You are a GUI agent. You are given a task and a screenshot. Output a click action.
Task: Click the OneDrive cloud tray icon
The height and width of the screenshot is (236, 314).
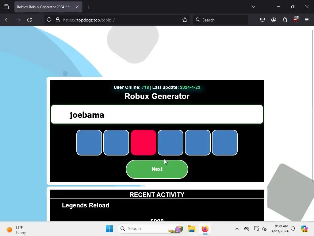[247, 229]
